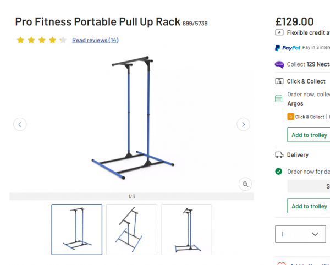Open the quantity dropdown
The image size is (330, 265).
(300, 234)
